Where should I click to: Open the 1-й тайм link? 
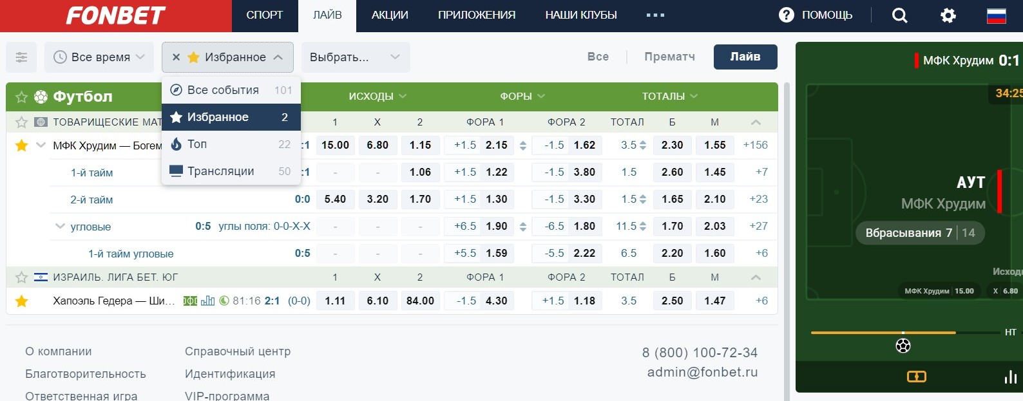(x=91, y=173)
